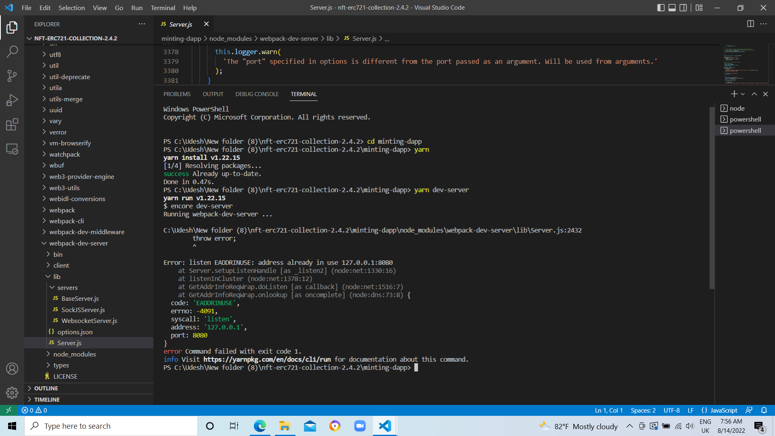The height and width of the screenshot is (436, 775).
Task: Create a new terminal with the plus icon
Action: click(733, 94)
